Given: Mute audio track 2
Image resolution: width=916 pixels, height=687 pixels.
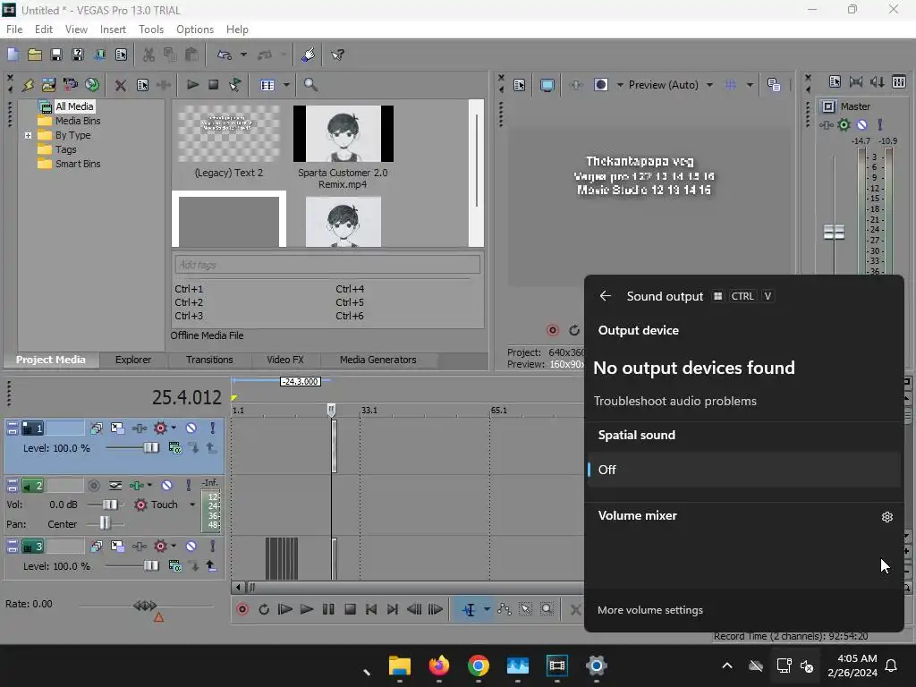Looking at the screenshot, I should click(x=167, y=486).
